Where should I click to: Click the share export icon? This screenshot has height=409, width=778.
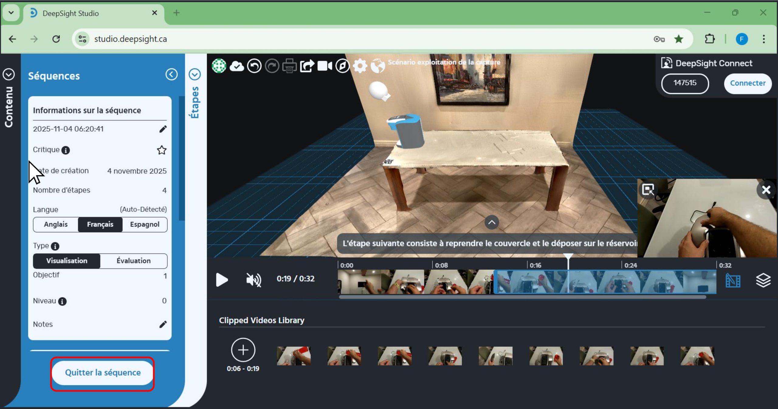(307, 66)
